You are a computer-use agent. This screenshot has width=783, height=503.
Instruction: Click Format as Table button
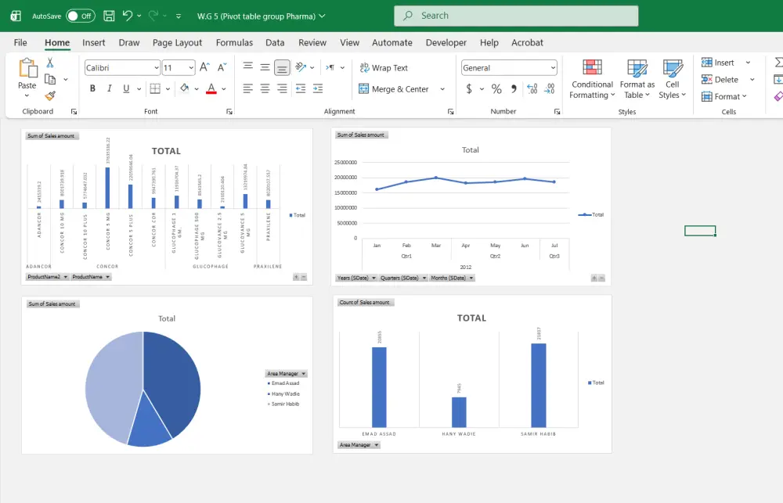coord(637,79)
